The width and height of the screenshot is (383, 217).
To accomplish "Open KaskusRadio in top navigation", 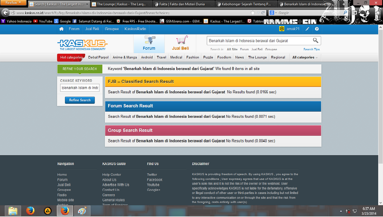I will coord(135,29).
